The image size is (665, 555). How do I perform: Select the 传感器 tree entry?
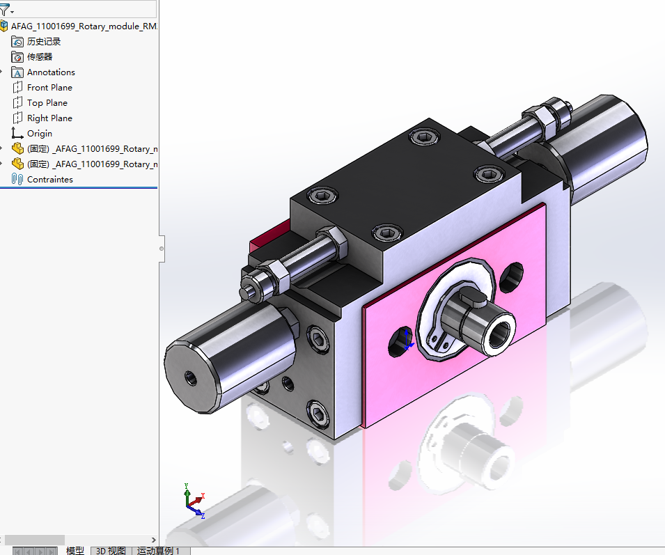pos(40,57)
